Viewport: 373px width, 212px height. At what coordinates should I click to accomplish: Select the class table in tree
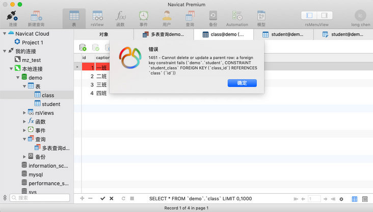[x=48, y=95]
